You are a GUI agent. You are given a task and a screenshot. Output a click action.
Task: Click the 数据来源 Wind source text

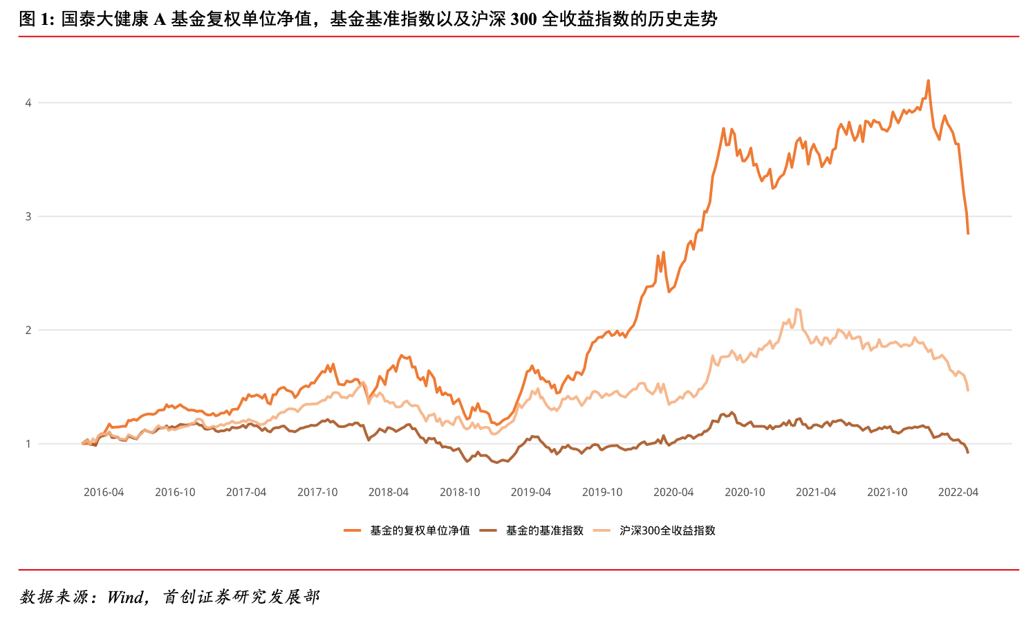click(169, 597)
